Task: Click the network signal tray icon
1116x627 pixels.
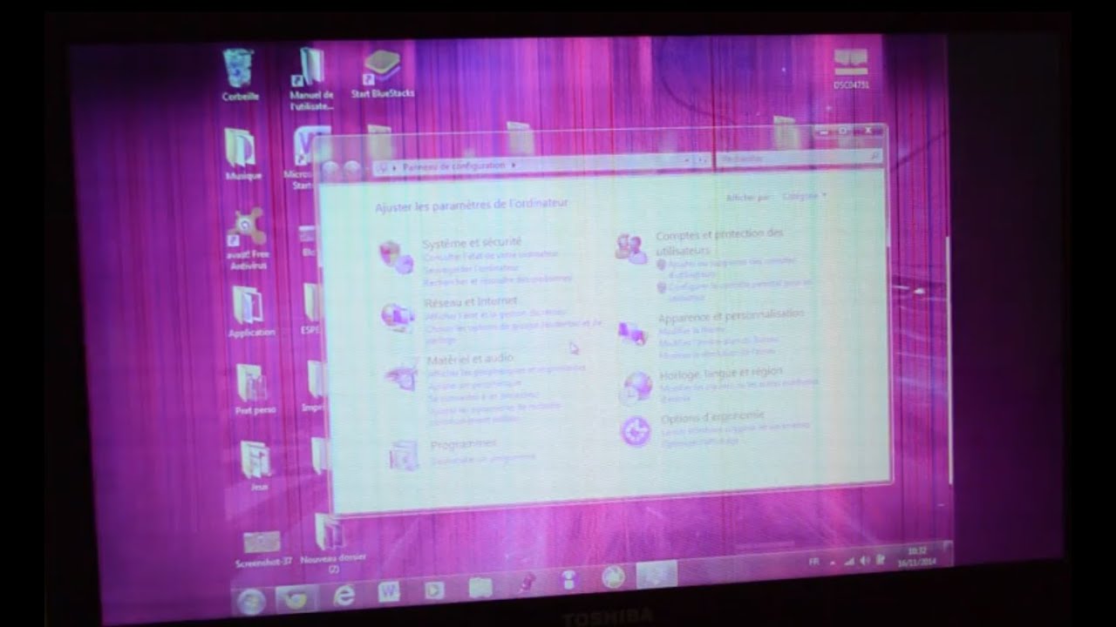Action: pos(849,562)
